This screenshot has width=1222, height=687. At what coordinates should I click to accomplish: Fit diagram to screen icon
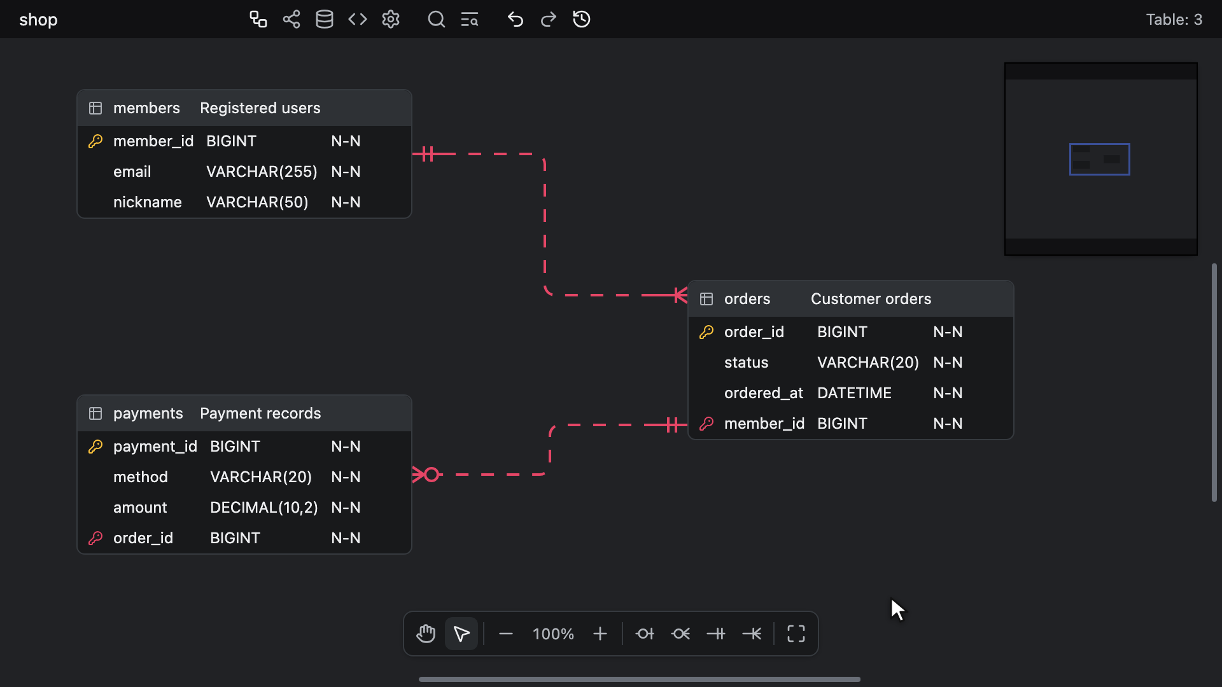(796, 634)
